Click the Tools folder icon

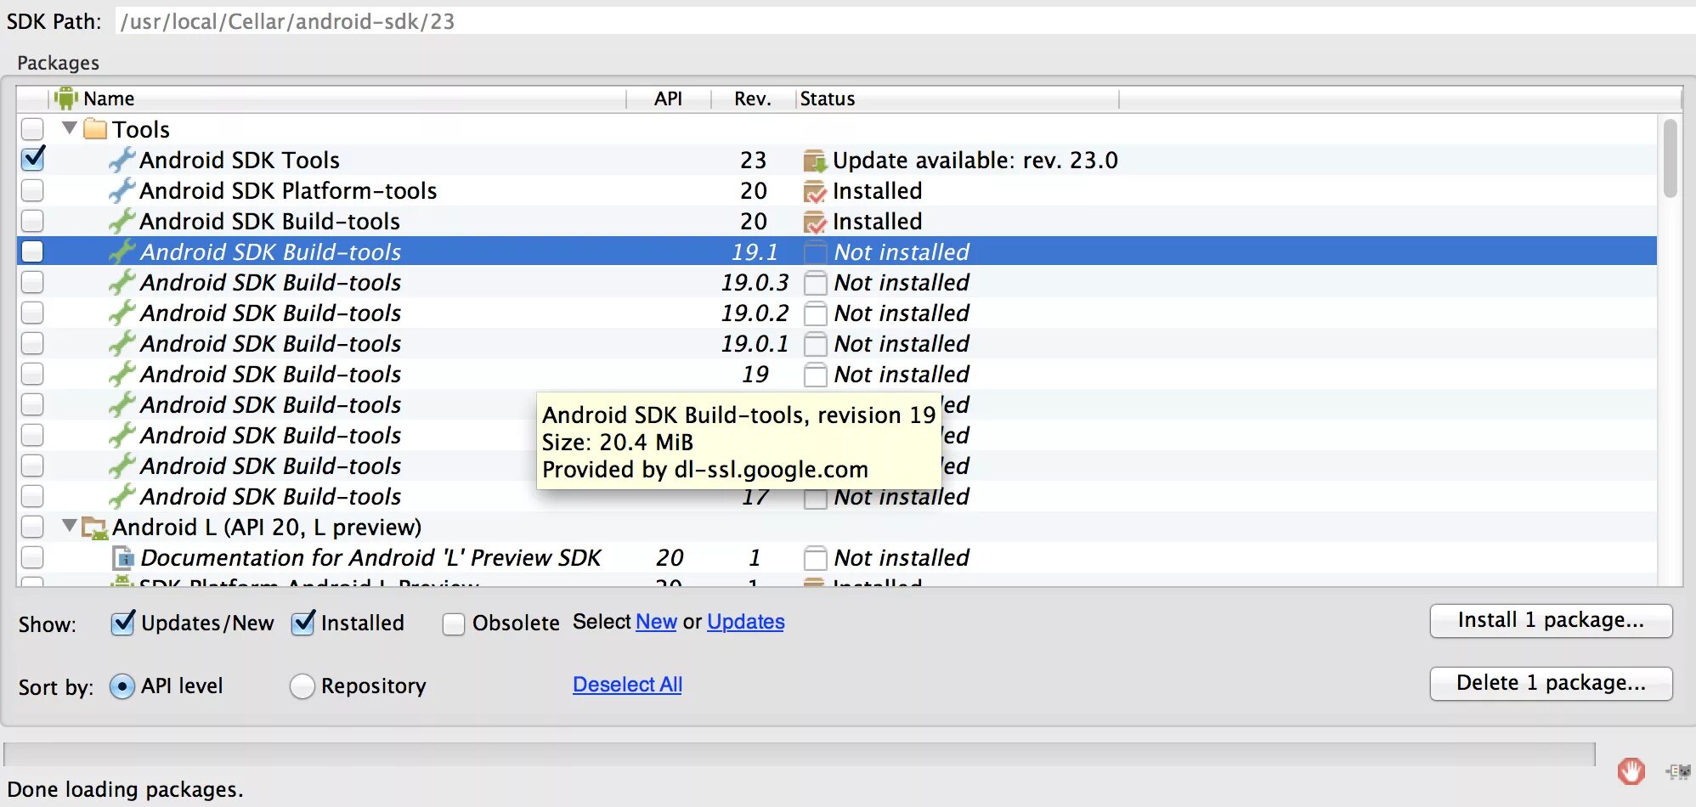pyautogui.click(x=95, y=129)
